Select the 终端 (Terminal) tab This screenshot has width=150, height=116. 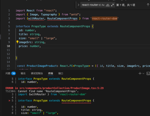50,74
